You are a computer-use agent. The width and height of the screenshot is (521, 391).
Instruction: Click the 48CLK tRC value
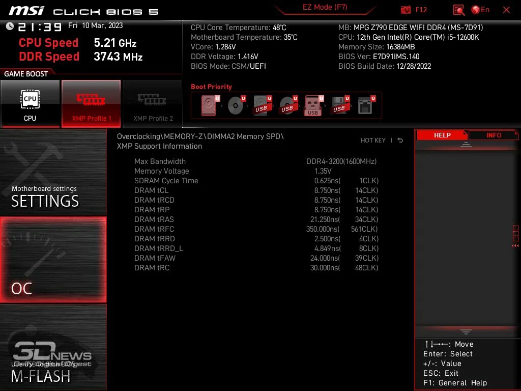(x=366, y=268)
